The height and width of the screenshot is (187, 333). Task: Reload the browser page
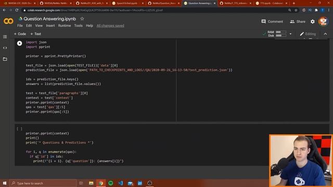[17, 10]
